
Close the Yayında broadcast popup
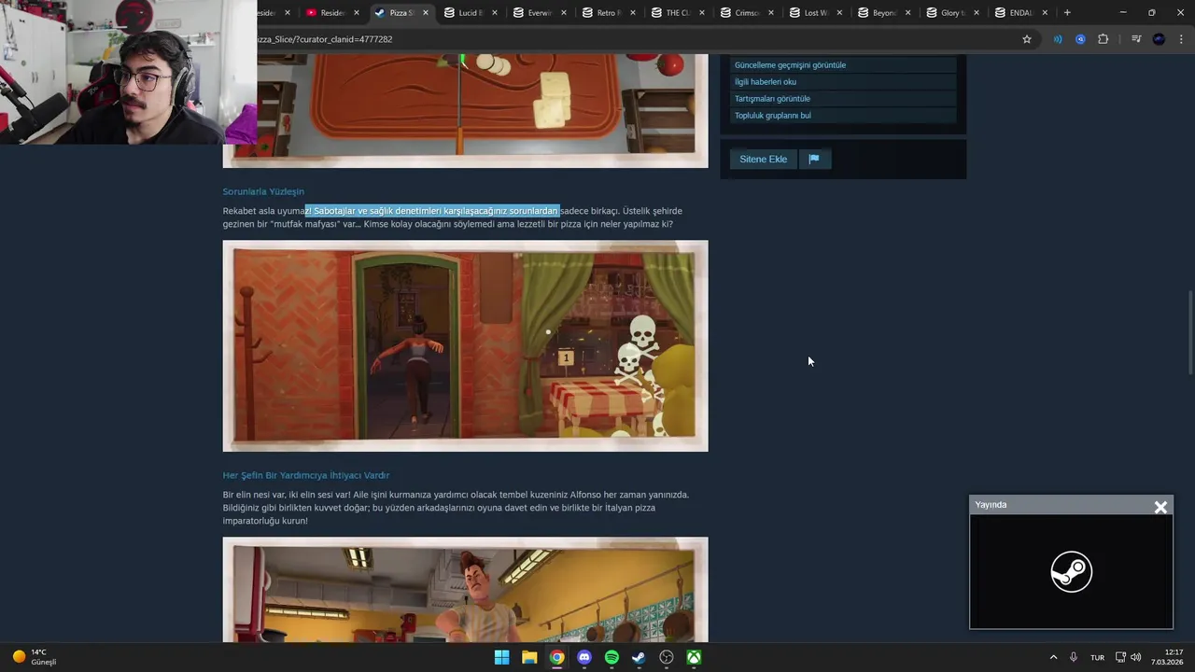[x=1160, y=507]
